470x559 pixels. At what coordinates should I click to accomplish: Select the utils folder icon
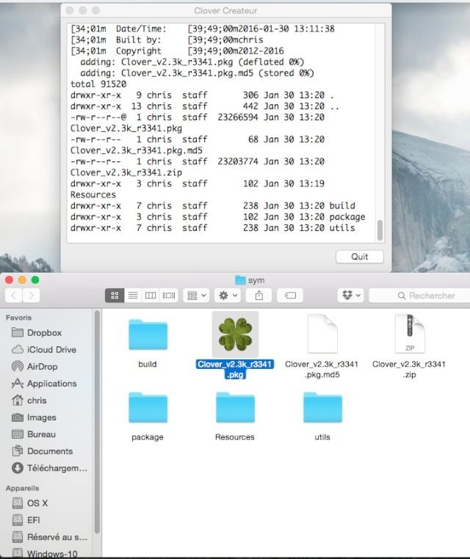click(x=322, y=407)
